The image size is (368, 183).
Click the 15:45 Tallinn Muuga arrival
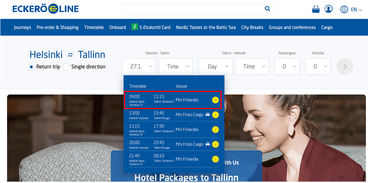(162, 115)
